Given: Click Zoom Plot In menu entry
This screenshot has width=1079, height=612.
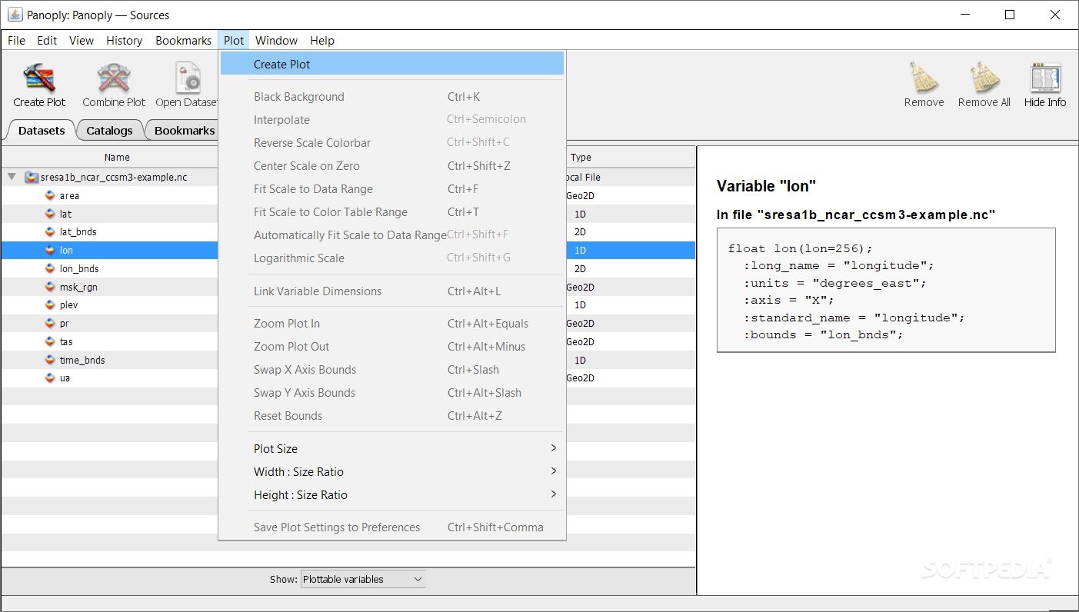Looking at the screenshot, I should point(392,324).
